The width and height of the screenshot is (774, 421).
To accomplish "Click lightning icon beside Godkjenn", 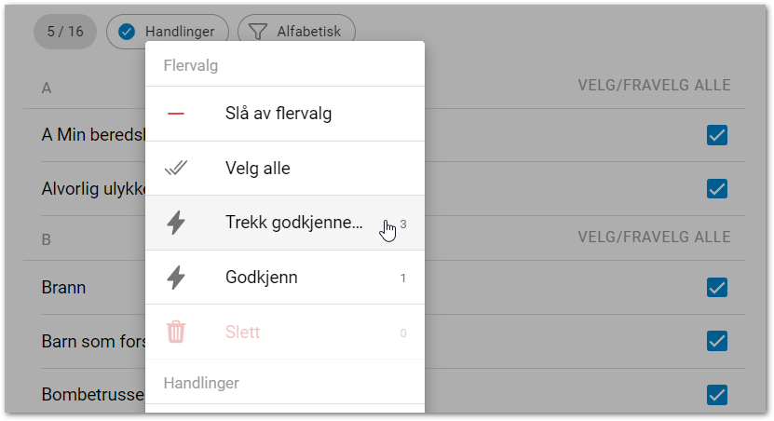I will [176, 278].
